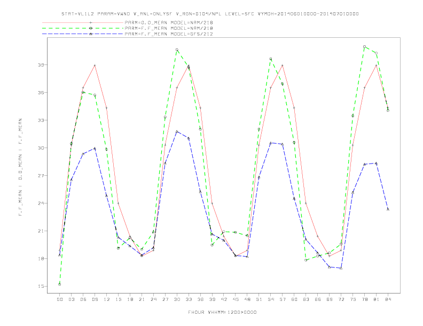
Task: Click x-axis forecast hour label 30
Action: coord(177,299)
